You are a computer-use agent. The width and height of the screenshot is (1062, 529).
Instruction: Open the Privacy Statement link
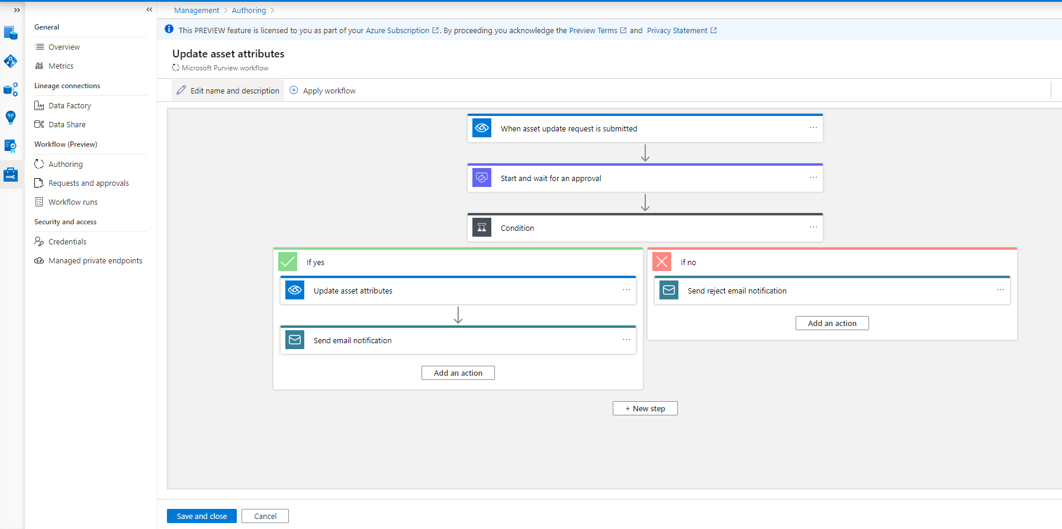point(681,31)
